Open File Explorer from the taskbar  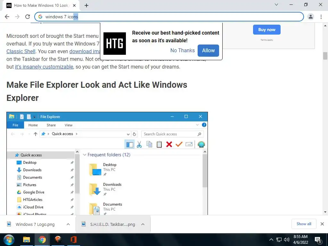click(x=27, y=240)
